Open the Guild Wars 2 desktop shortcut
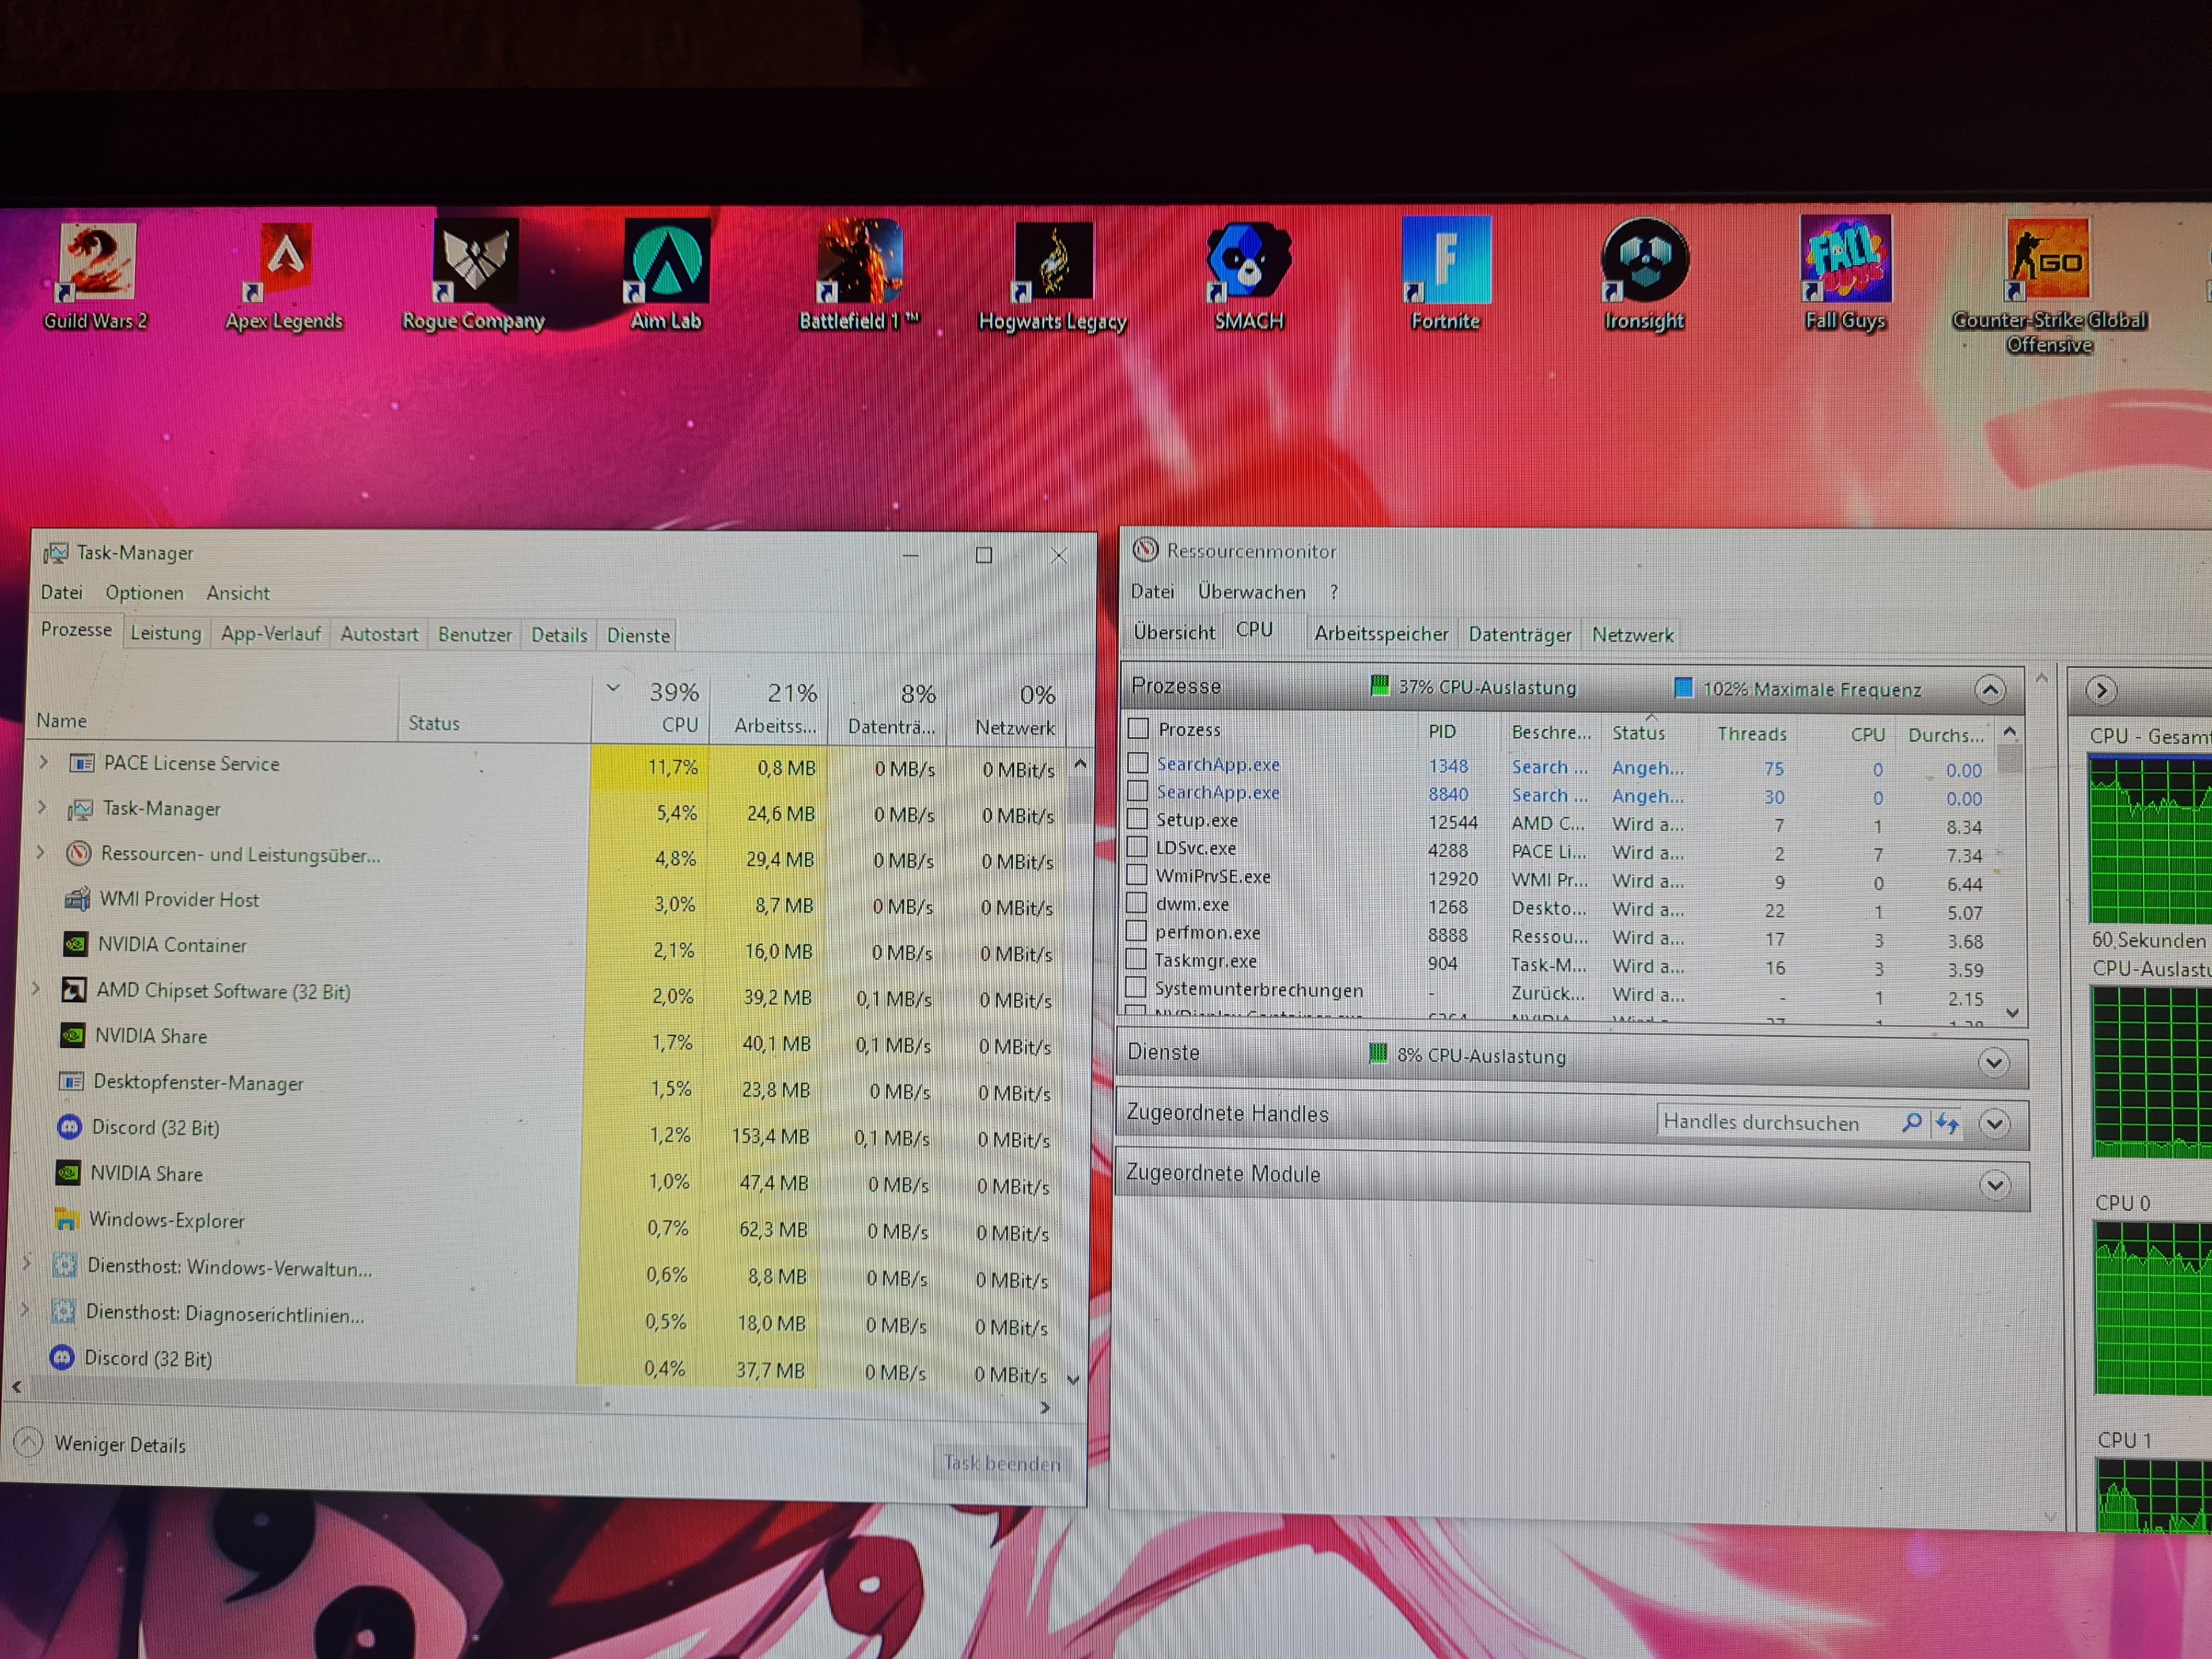Screen dimensions: 2212x1659 click(x=96, y=262)
